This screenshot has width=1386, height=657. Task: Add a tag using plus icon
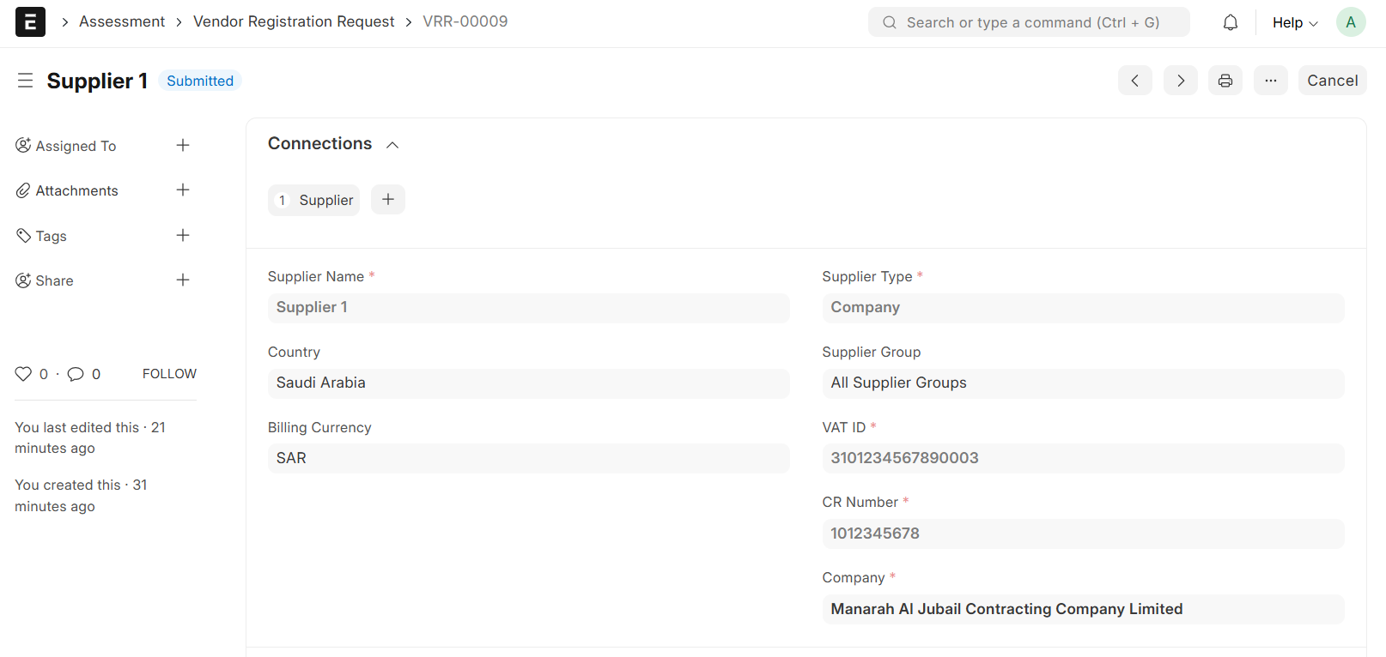183,236
